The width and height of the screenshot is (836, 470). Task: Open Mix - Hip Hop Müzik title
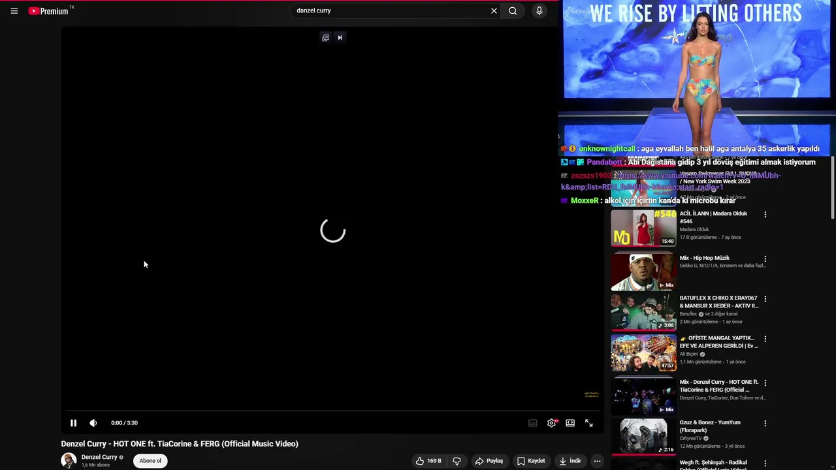(704, 258)
